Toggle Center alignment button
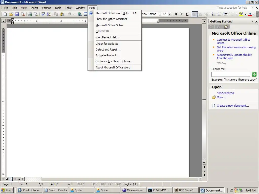 pos(201,14)
